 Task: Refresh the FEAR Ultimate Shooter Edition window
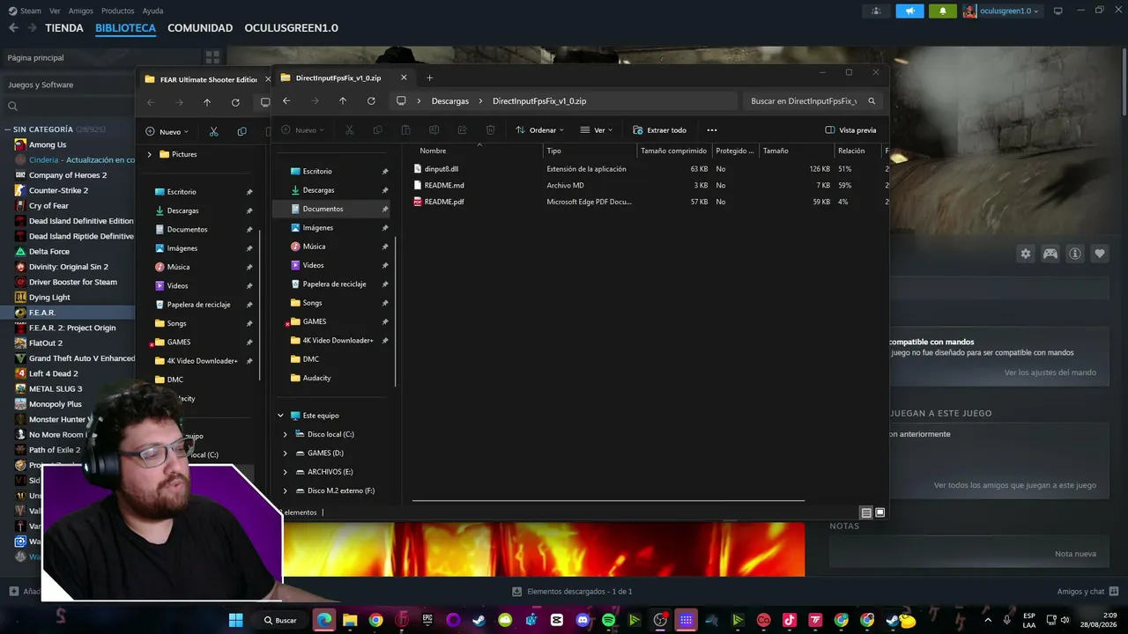click(x=235, y=102)
